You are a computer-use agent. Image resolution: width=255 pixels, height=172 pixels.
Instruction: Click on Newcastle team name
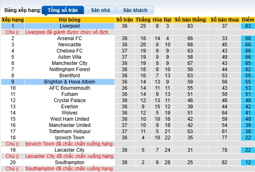pyautogui.click(x=69, y=45)
